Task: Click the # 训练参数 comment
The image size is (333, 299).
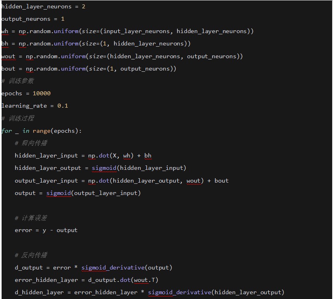Action: (18, 81)
